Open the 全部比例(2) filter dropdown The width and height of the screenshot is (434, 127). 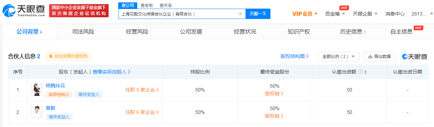(x=338, y=57)
